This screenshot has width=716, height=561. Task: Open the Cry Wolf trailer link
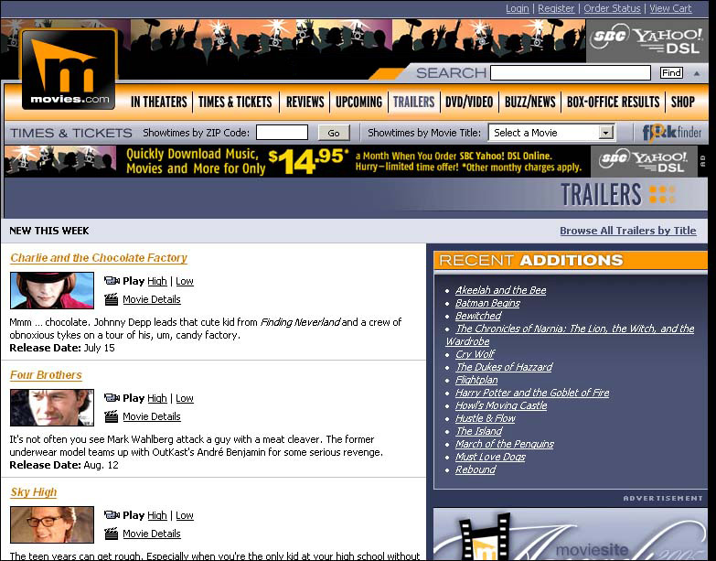click(x=475, y=354)
